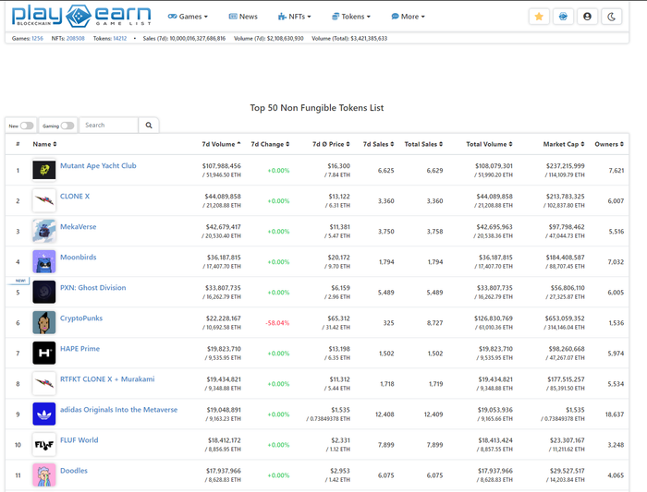This screenshot has height=492, width=647.
Task: Open HAPE Prime name link
Action: tap(80, 349)
